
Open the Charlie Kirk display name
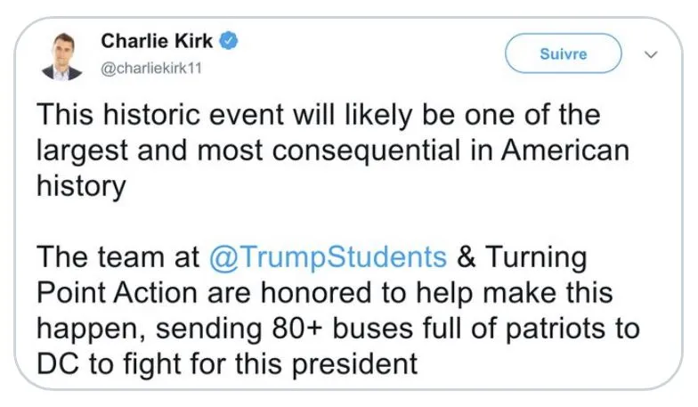(157, 40)
